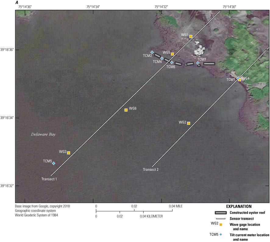Click the Transect 2 label
The width and height of the screenshot is (270, 242).
click(151, 169)
